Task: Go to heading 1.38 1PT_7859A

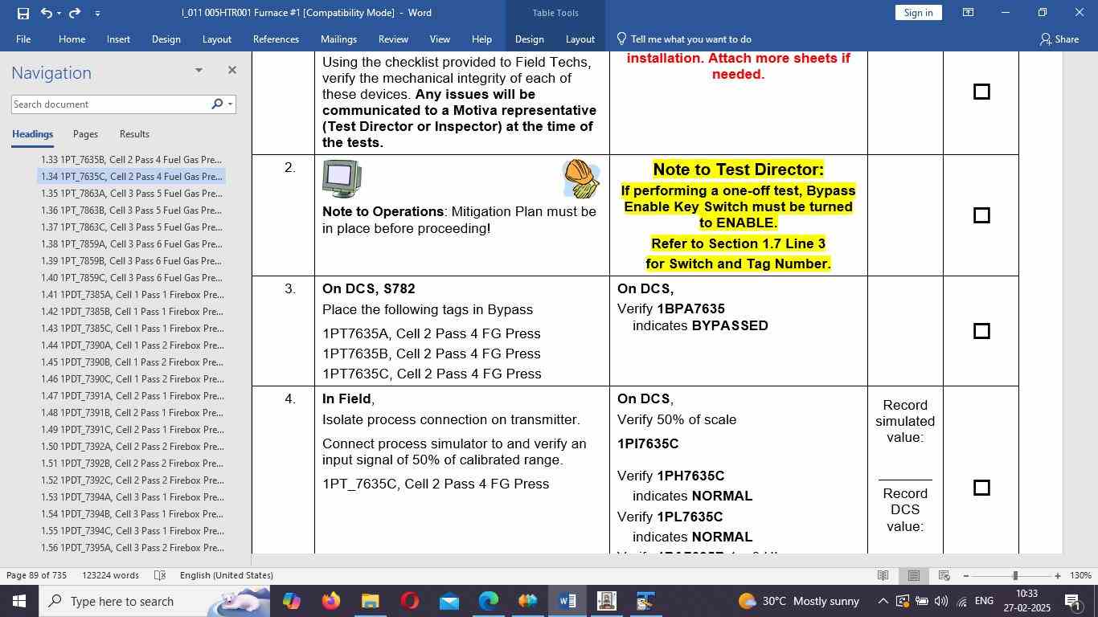Action: tap(131, 244)
